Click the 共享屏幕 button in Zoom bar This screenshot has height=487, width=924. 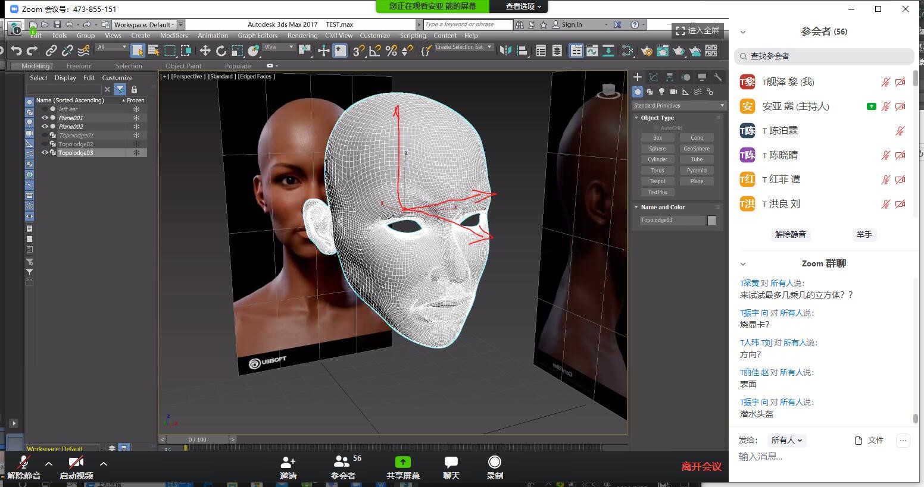pyautogui.click(x=403, y=467)
